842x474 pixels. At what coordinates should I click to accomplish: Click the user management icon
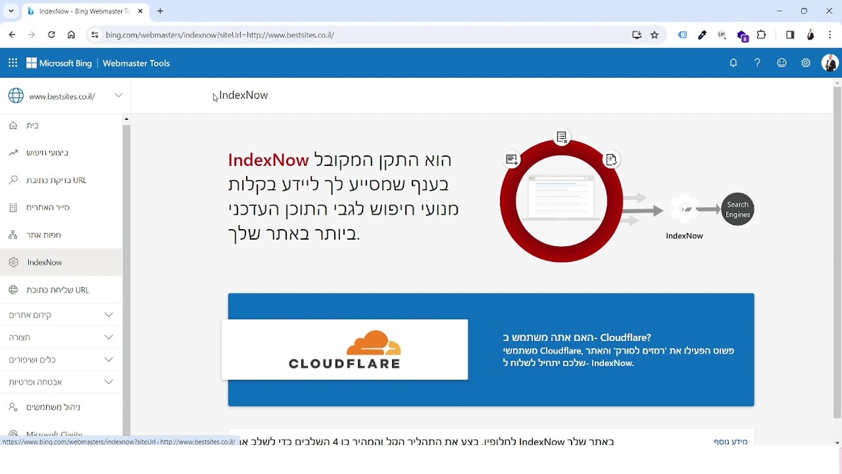[x=13, y=407]
